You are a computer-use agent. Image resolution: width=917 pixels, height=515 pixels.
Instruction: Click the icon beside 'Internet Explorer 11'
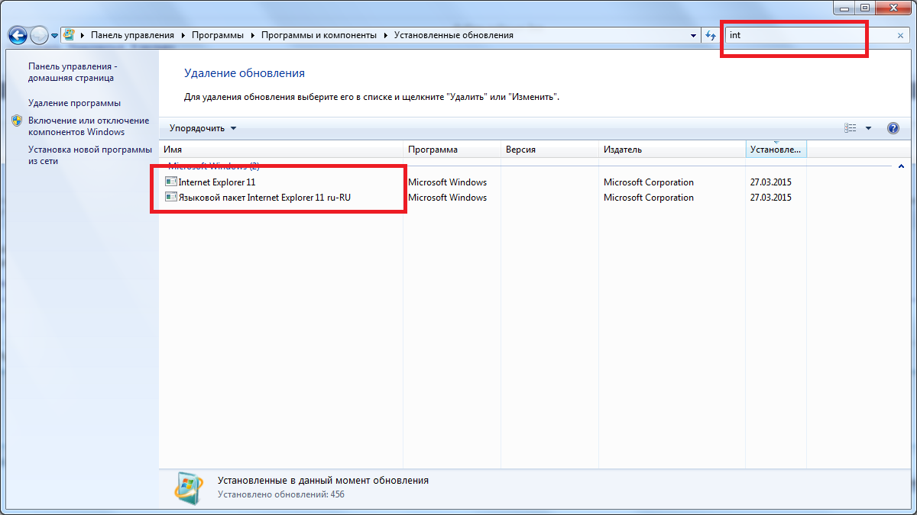coord(171,182)
